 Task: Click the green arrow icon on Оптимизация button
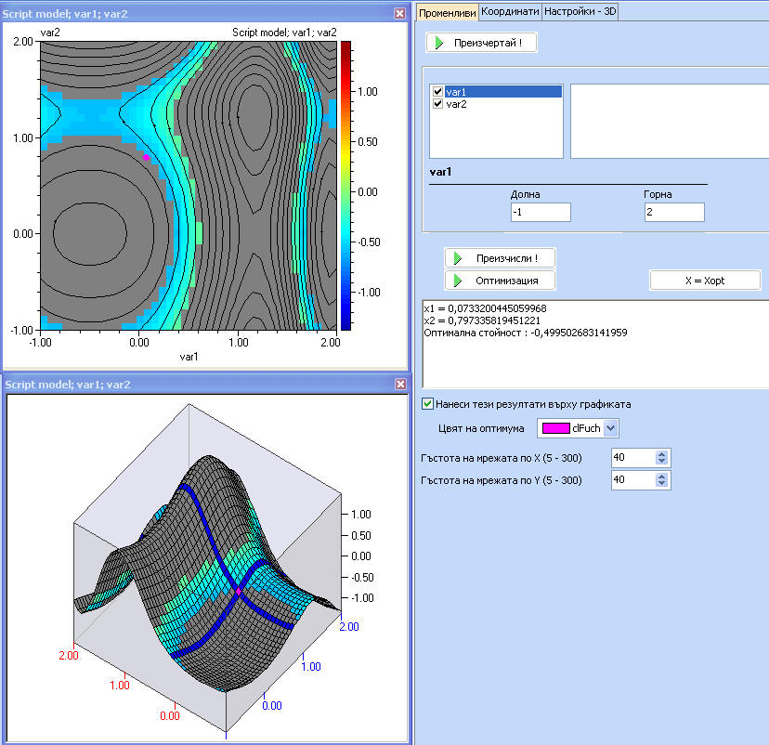click(x=457, y=280)
